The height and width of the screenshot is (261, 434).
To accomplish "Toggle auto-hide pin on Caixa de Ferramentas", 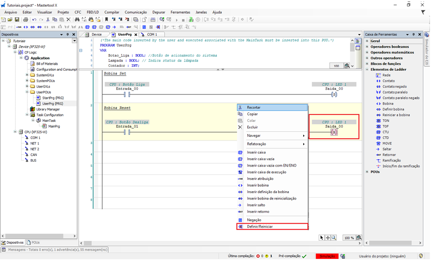I will tap(413, 34).
